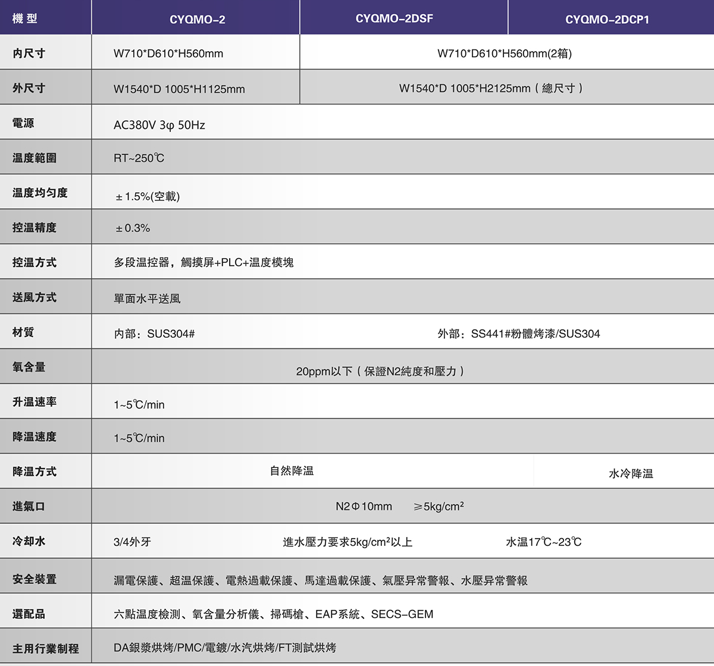Select the ±1.5%(空載) uniformity value
The height and width of the screenshot is (666, 714).
(x=148, y=196)
